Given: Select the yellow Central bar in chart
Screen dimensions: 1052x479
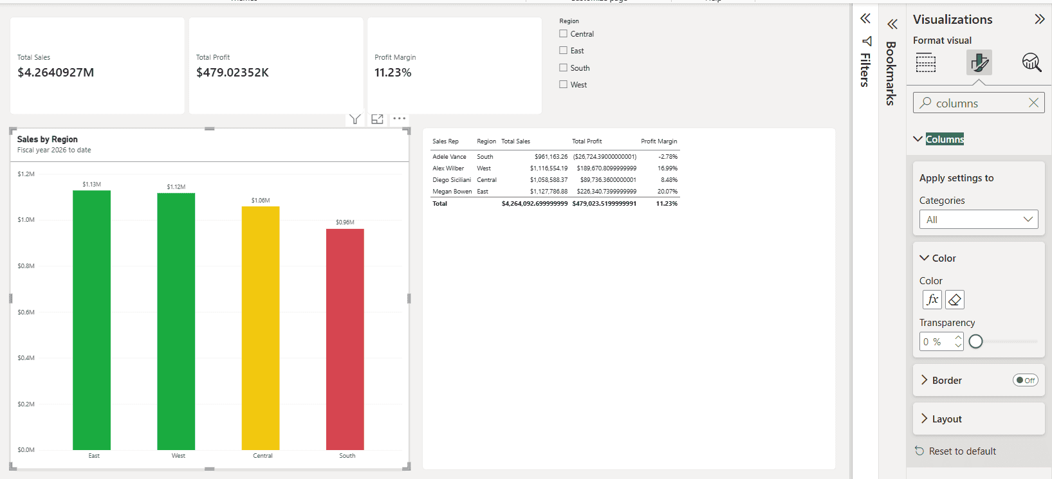Looking at the screenshot, I should tap(261, 329).
